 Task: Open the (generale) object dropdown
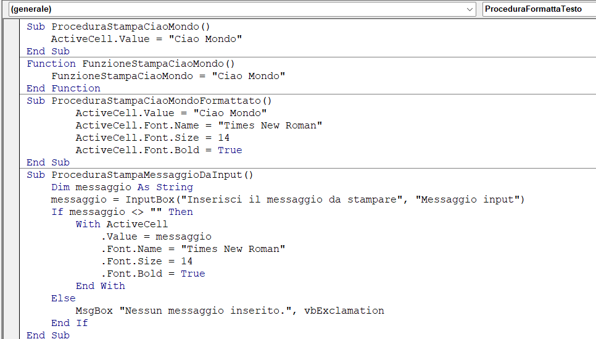[x=241, y=9]
